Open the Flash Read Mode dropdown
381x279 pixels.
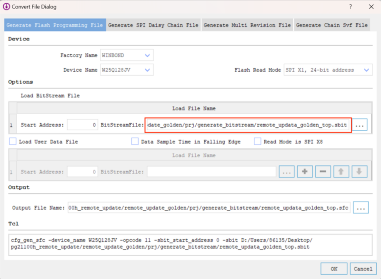pyautogui.click(x=328, y=70)
